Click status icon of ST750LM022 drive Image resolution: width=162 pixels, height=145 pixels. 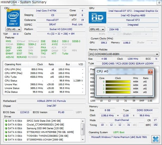[x=6, y=132]
